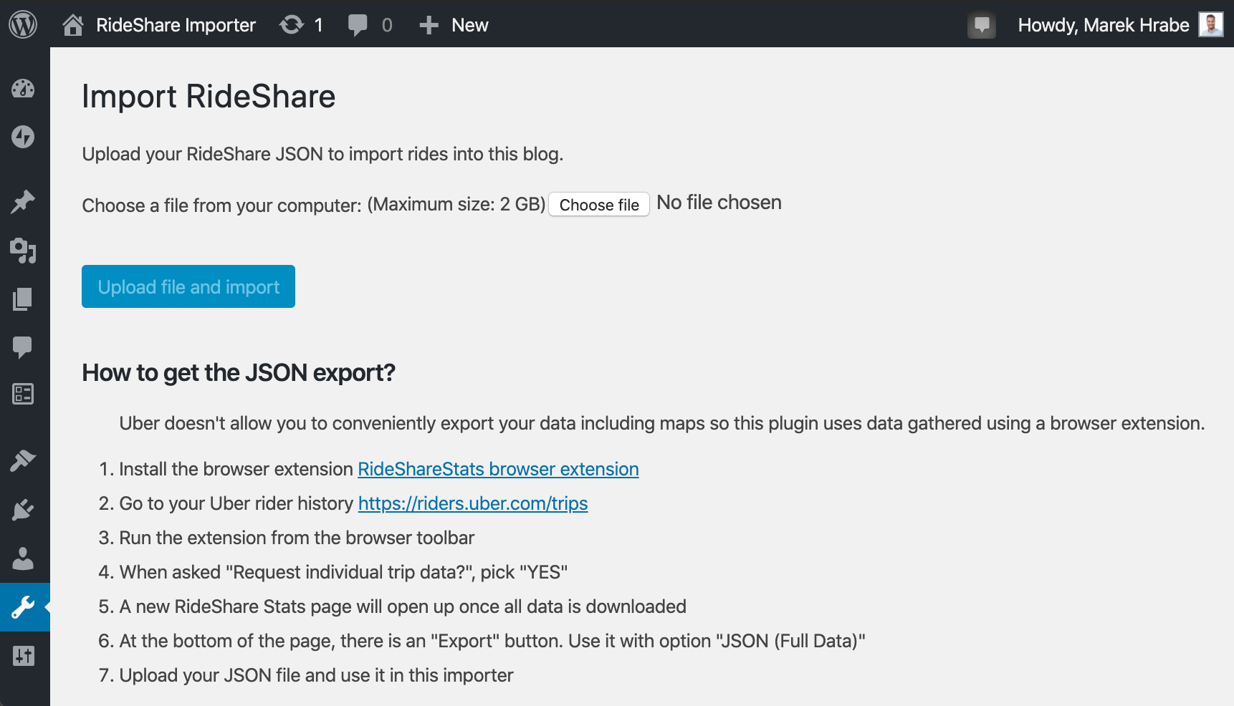1234x706 pixels.
Task: Click the user avatar thumbnail
Action: point(1211,24)
